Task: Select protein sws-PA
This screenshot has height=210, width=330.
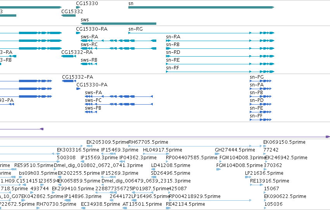Action: point(119,96)
